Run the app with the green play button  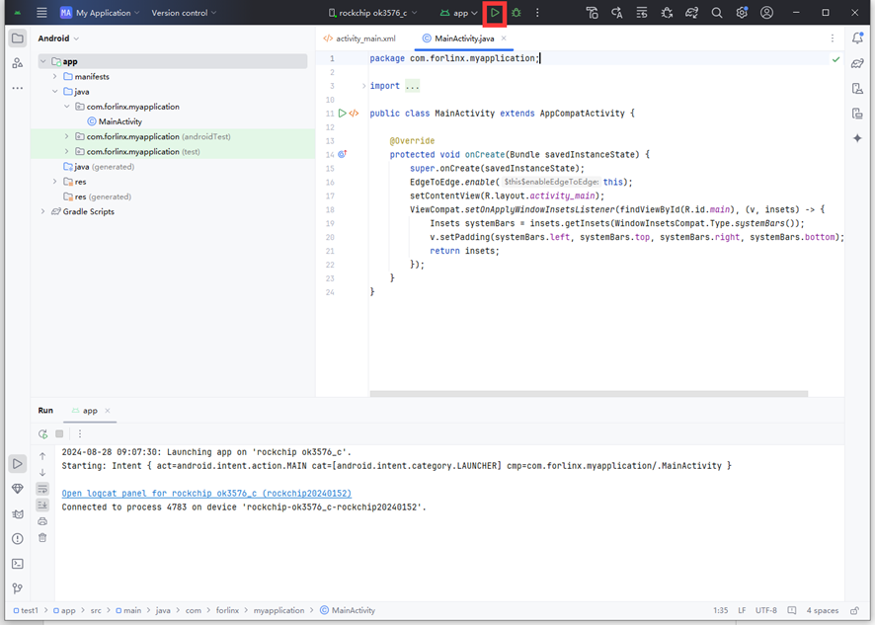(x=495, y=13)
